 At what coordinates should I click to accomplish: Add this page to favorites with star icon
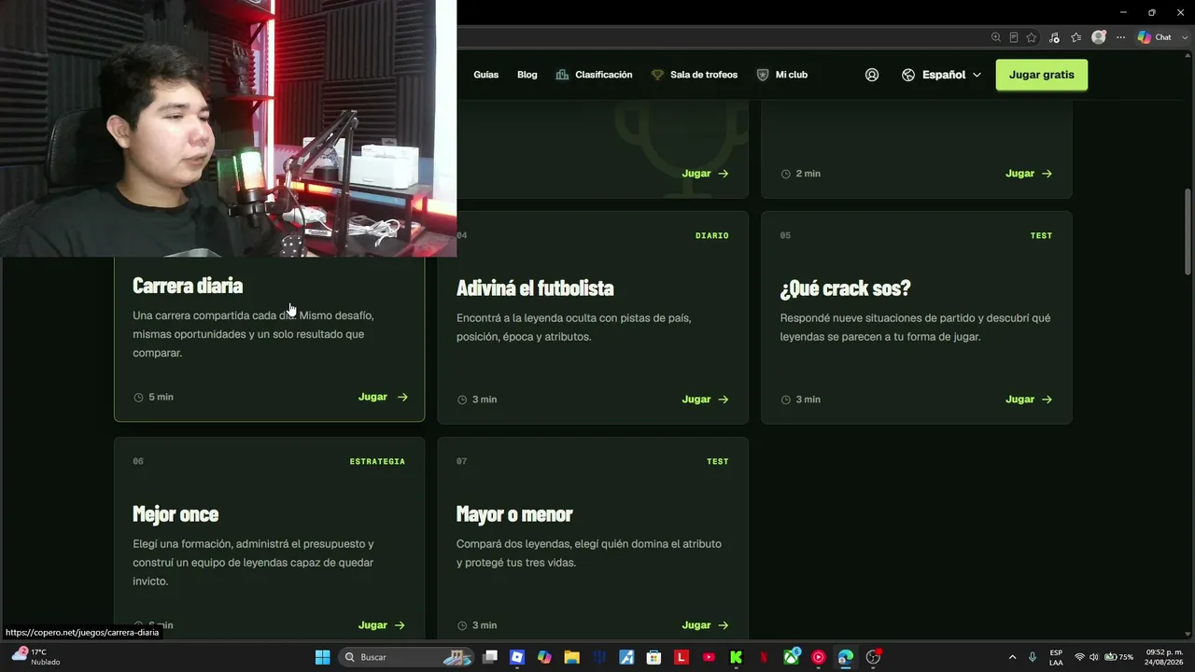(1032, 37)
